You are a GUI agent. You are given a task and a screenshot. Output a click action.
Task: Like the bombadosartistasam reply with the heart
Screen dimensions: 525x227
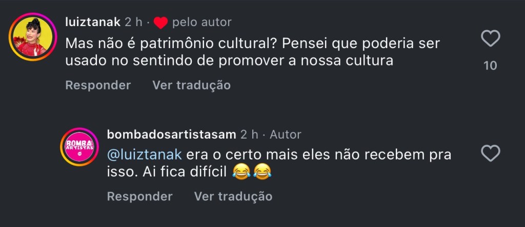[x=491, y=153]
